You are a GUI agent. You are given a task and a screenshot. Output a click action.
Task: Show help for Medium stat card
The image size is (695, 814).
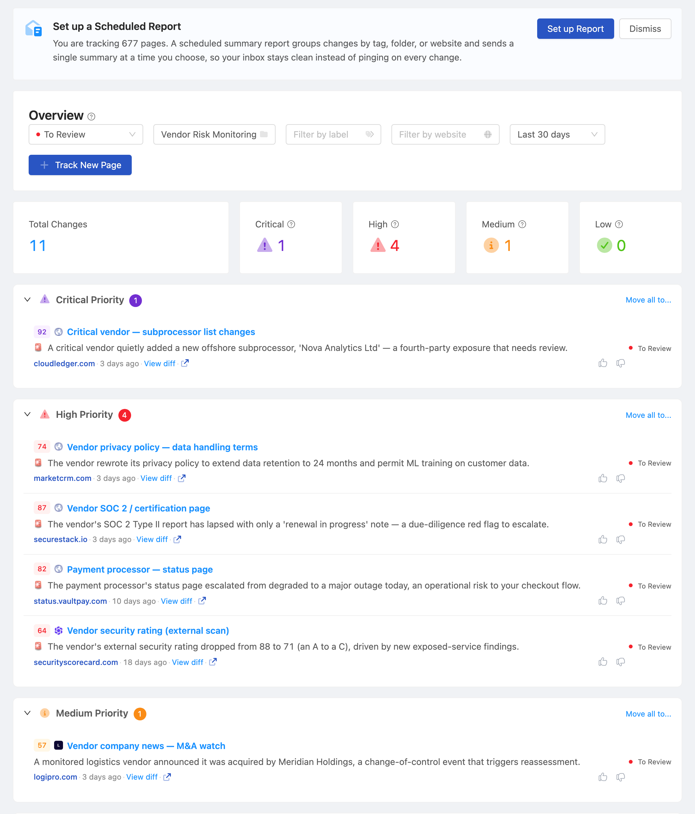pos(522,224)
